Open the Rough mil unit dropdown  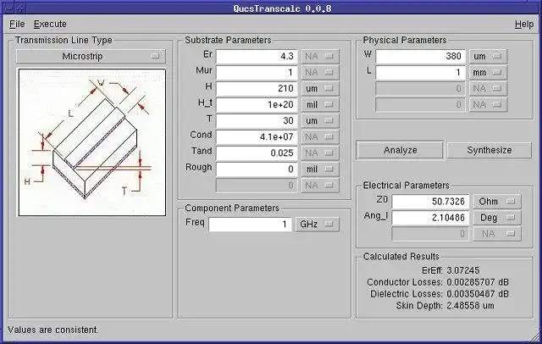(320, 169)
